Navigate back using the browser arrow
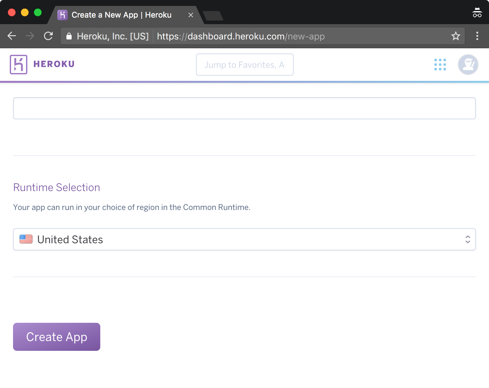 click(12, 36)
